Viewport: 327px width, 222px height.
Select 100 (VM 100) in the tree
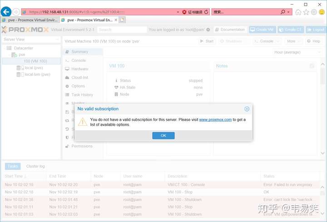(31, 61)
